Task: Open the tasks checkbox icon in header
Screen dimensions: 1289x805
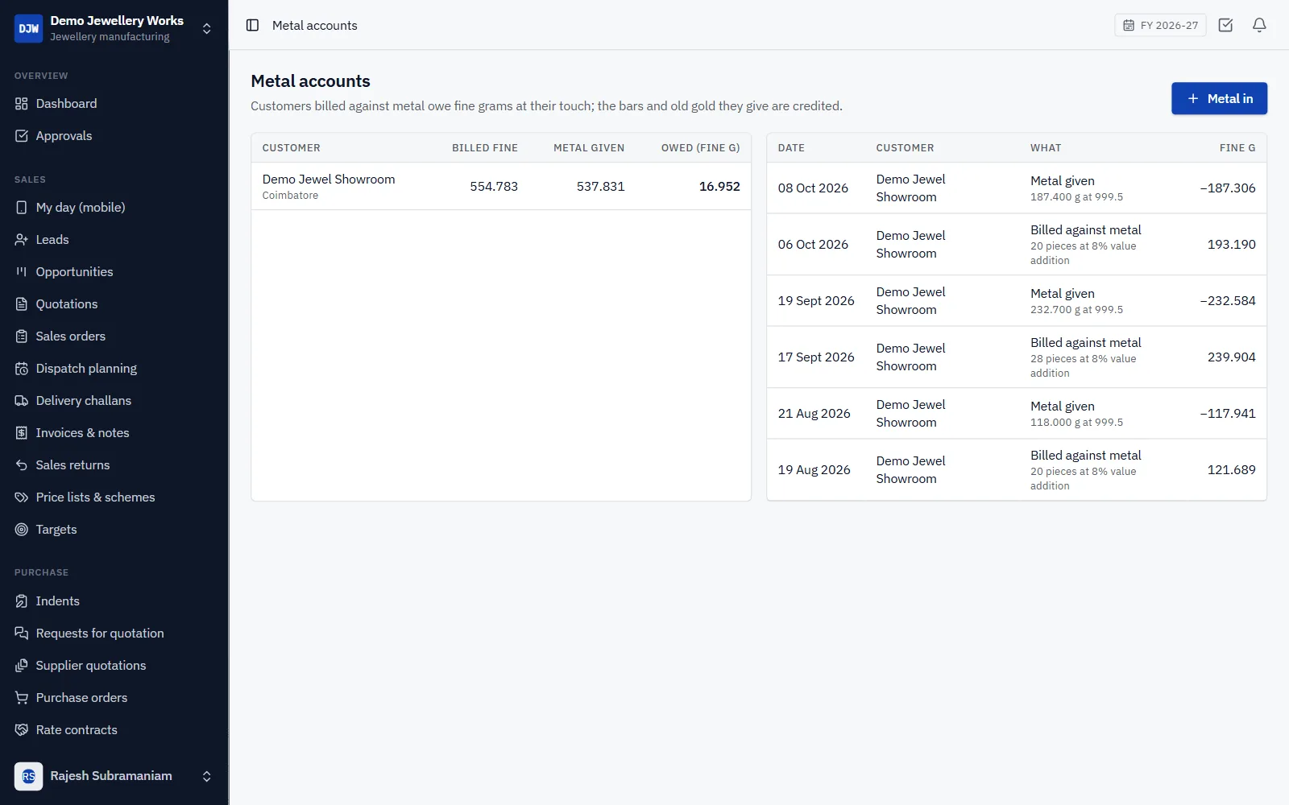Action: [1225, 26]
